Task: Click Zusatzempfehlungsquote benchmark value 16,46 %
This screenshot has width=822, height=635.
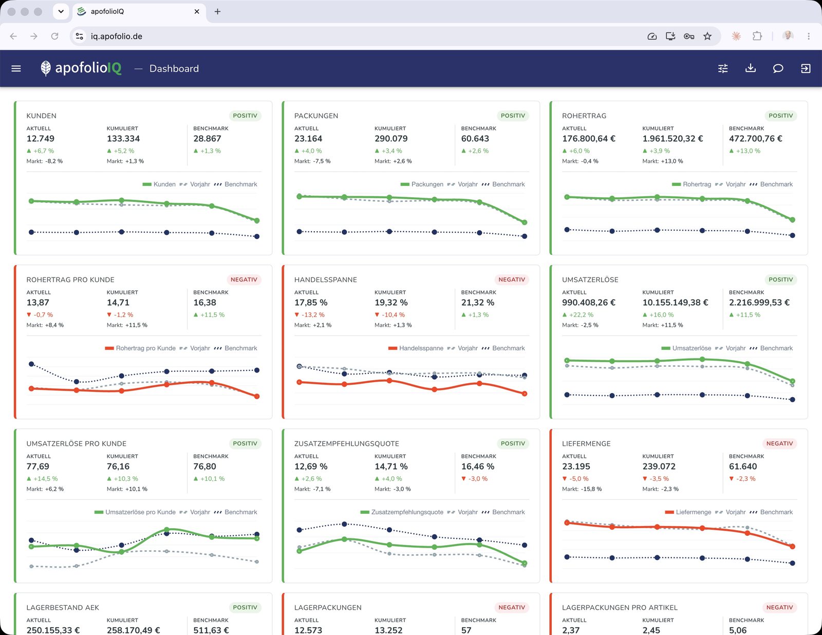Action: pos(478,466)
